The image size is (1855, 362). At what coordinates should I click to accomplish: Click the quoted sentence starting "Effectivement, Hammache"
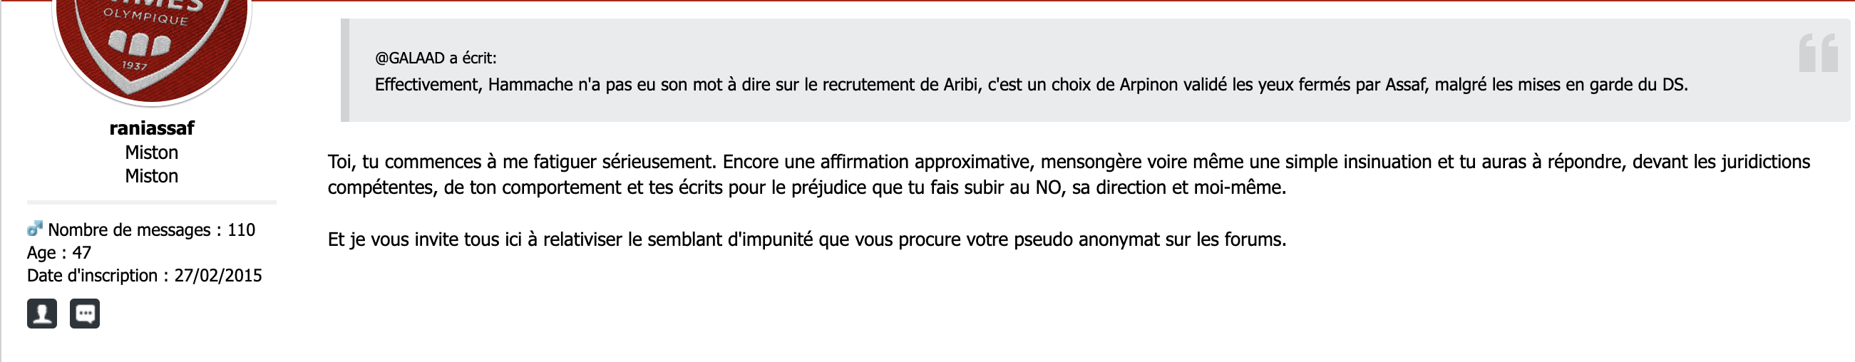(1029, 85)
